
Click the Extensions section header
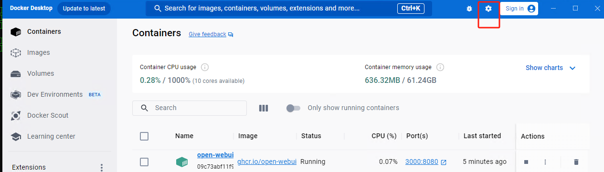point(29,167)
